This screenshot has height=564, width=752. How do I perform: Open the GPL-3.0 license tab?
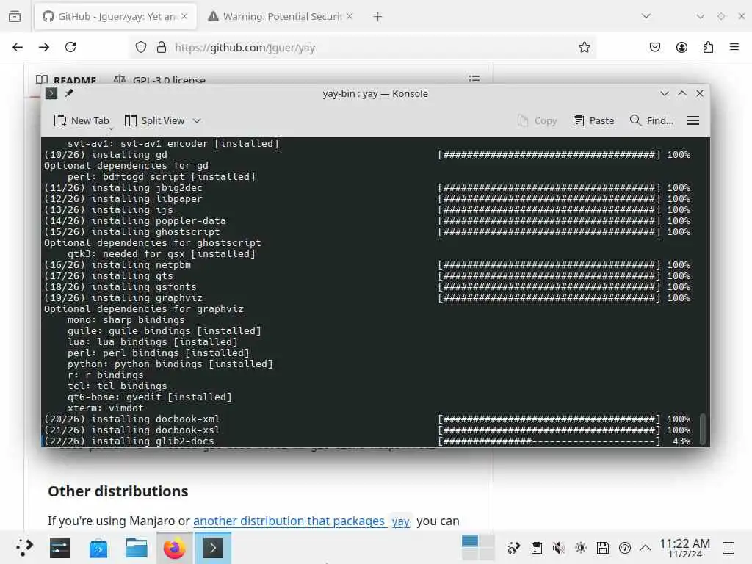(159, 79)
